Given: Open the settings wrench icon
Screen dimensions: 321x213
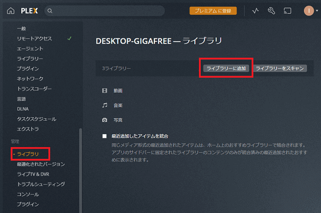Looking at the screenshot, I should tap(271, 11).
